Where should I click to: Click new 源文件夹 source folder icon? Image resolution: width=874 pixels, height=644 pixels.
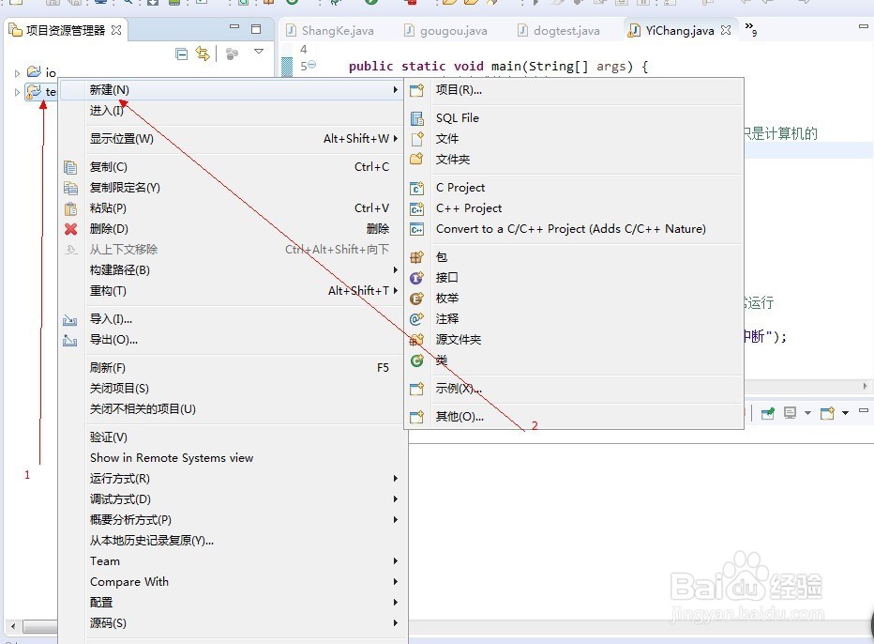[417, 339]
